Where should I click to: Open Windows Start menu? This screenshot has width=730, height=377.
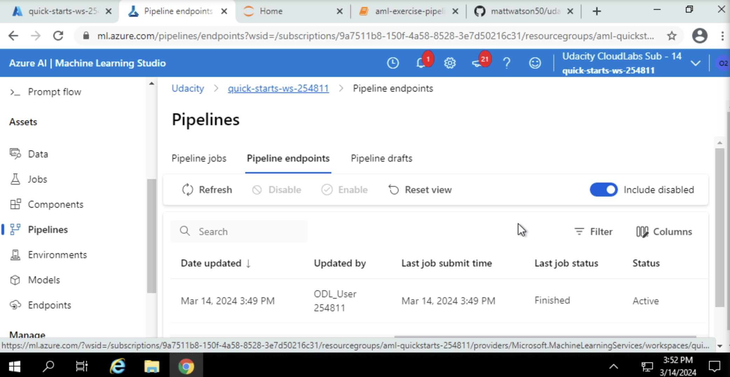[x=14, y=367]
